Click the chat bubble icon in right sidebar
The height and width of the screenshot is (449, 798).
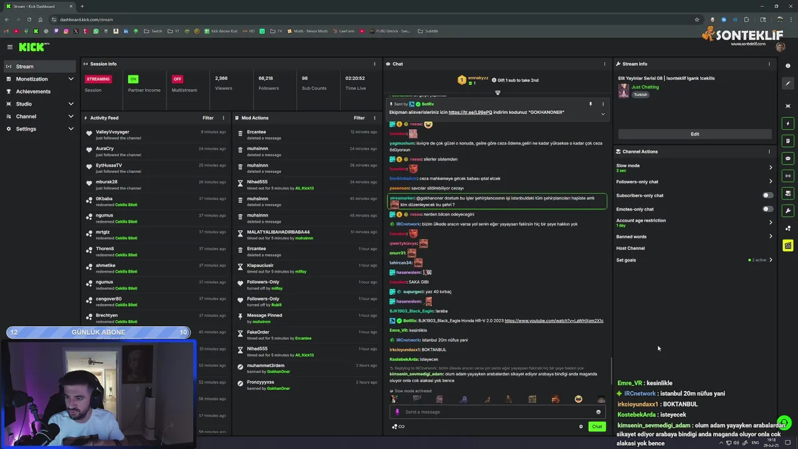788,158
